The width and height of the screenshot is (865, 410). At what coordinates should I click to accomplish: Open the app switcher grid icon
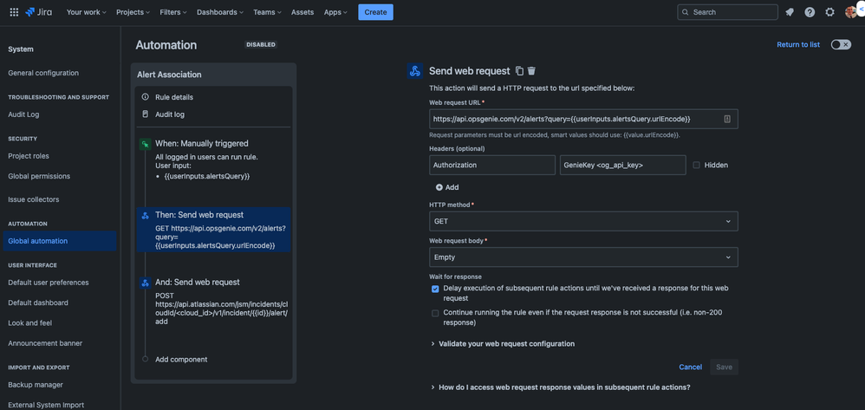tap(15, 11)
